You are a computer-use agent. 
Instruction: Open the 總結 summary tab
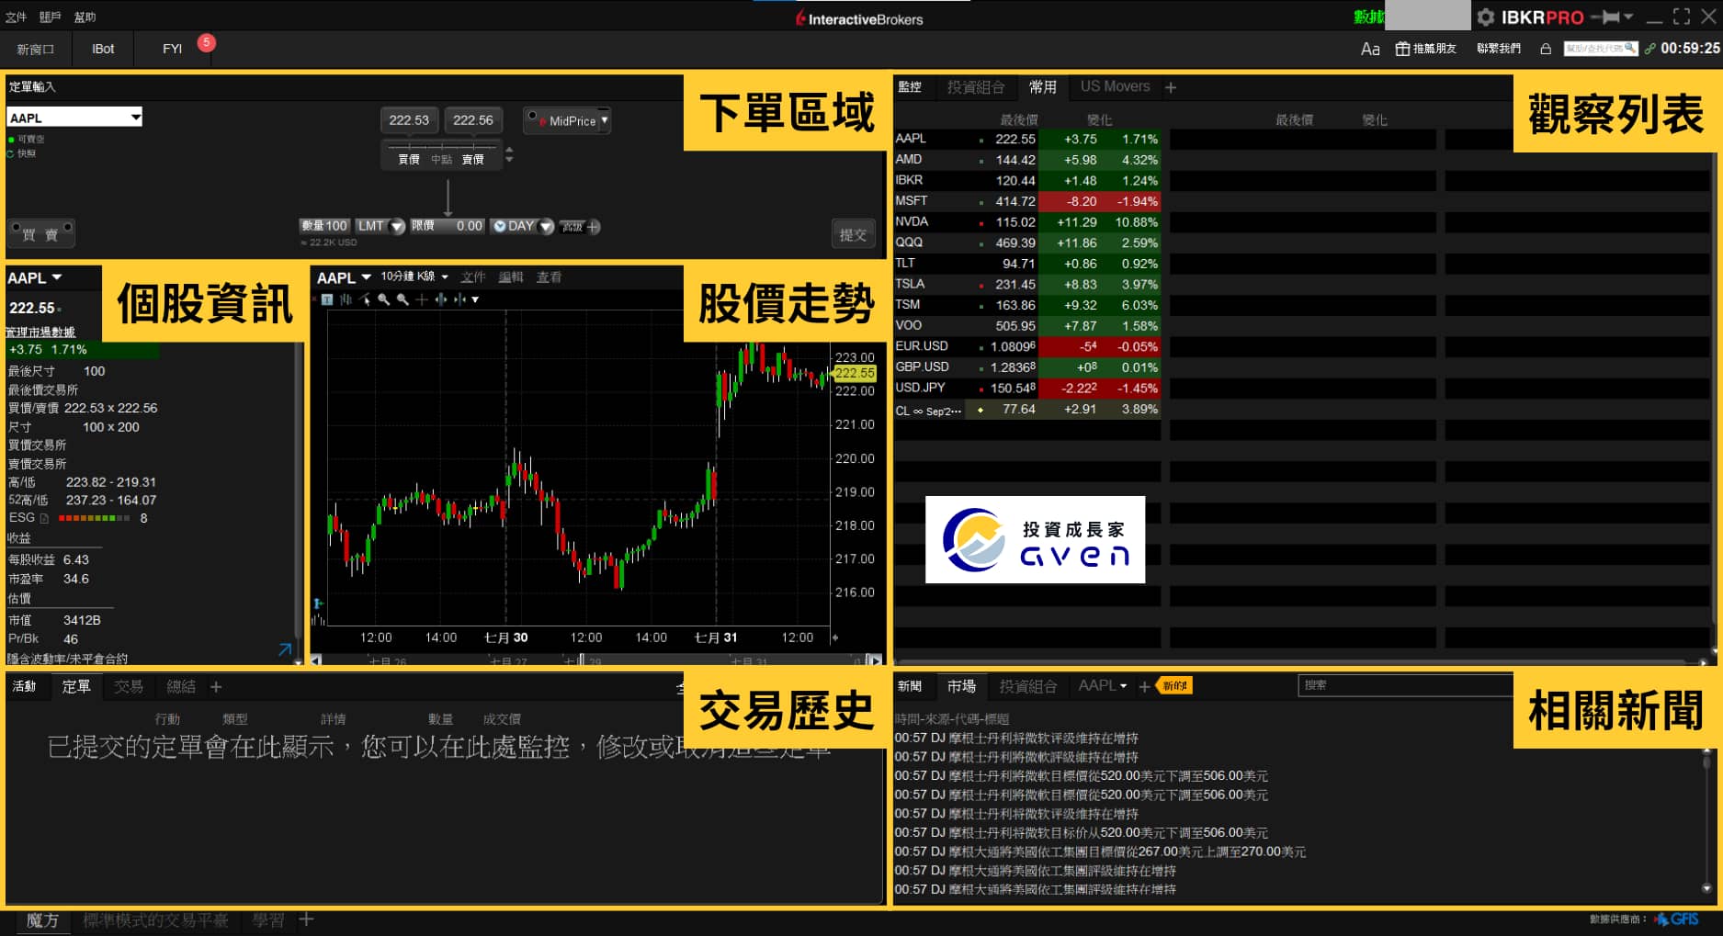click(x=181, y=686)
